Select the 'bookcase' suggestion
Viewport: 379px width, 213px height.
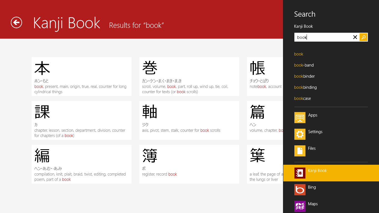(x=302, y=98)
